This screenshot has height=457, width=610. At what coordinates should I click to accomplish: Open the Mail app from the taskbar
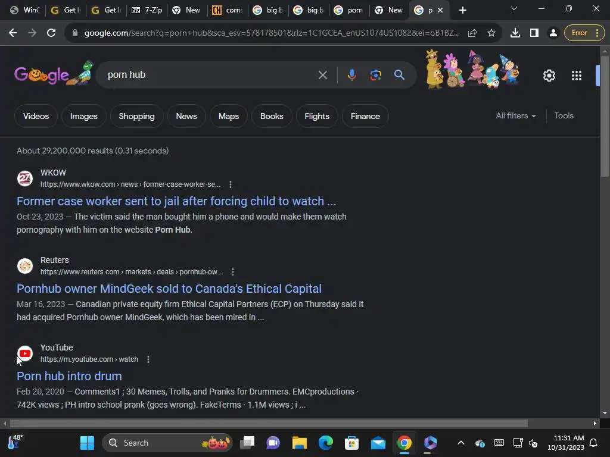point(378,443)
